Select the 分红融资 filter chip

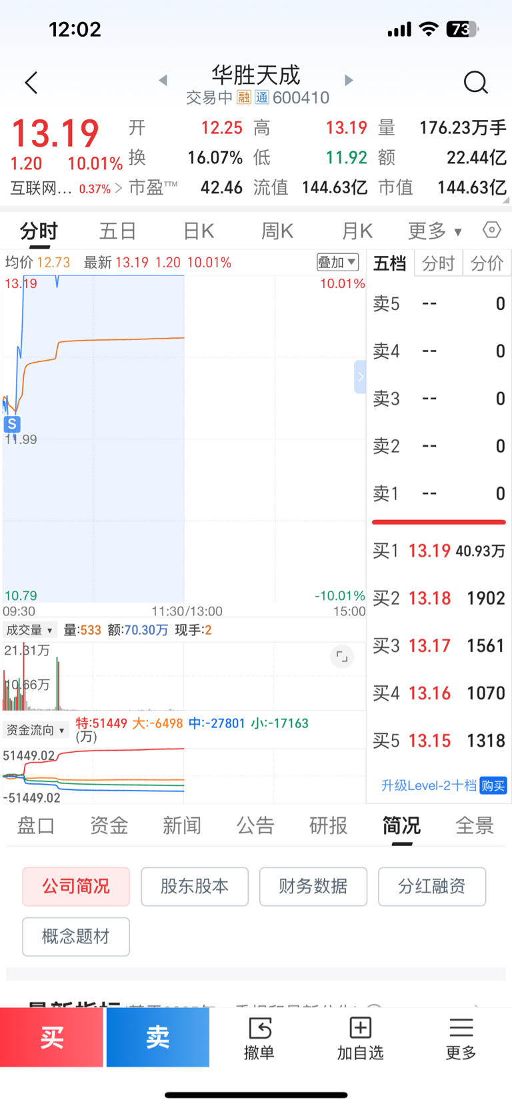pyautogui.click(x=432, y=887)
